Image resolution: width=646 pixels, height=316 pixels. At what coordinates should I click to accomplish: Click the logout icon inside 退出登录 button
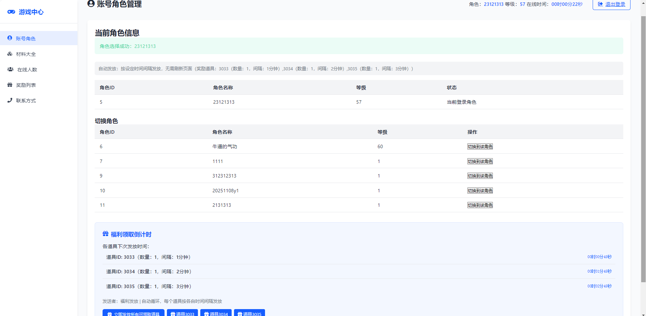point(600,4)
